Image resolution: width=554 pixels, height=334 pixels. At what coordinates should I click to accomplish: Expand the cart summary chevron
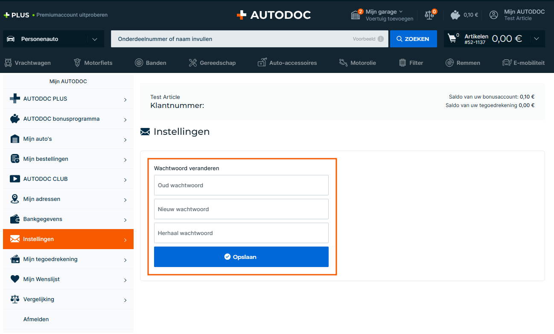pyautogui.click(x=537, y=39)
